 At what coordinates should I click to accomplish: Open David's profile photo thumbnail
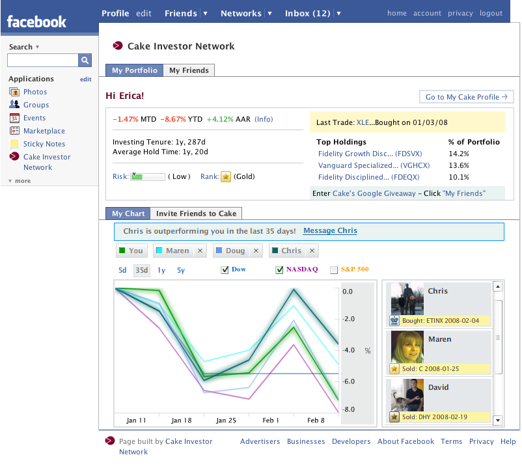point(407,395)
